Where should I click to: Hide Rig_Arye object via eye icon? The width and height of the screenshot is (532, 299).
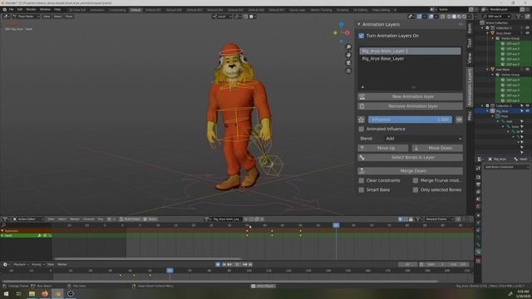(x=527, y=110)
